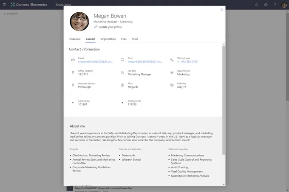The height and width of the screenshot is (192, 289).
Task: Click the email envelope icon
Action: (73, 60)
